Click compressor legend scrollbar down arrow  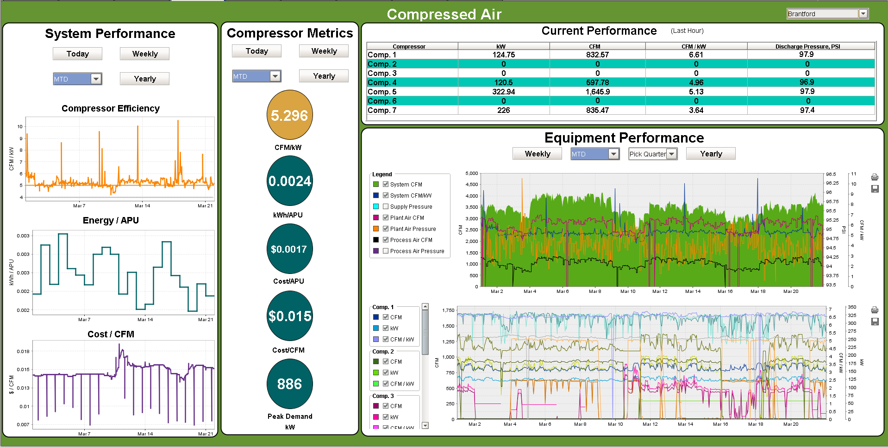point(425,425)
